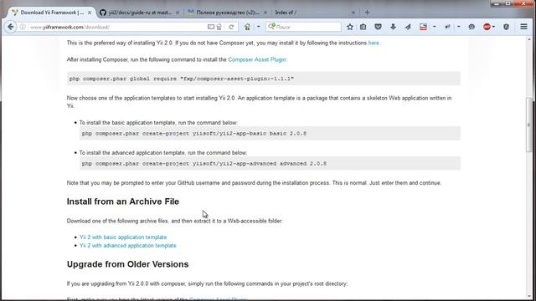Click the vertical page scrollbar thumb
This screenshot has height=301, width=536.
point(528,125)
